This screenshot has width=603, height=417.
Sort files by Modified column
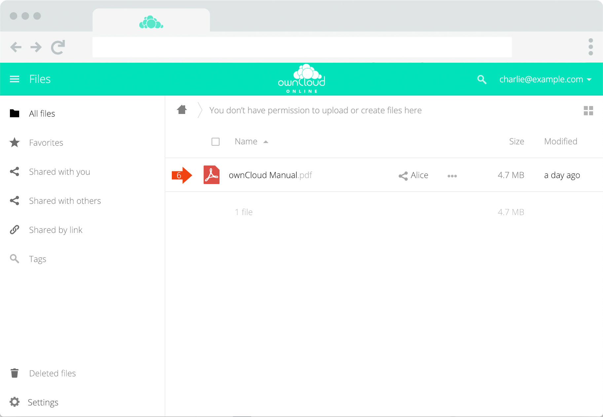click(560, 141)
